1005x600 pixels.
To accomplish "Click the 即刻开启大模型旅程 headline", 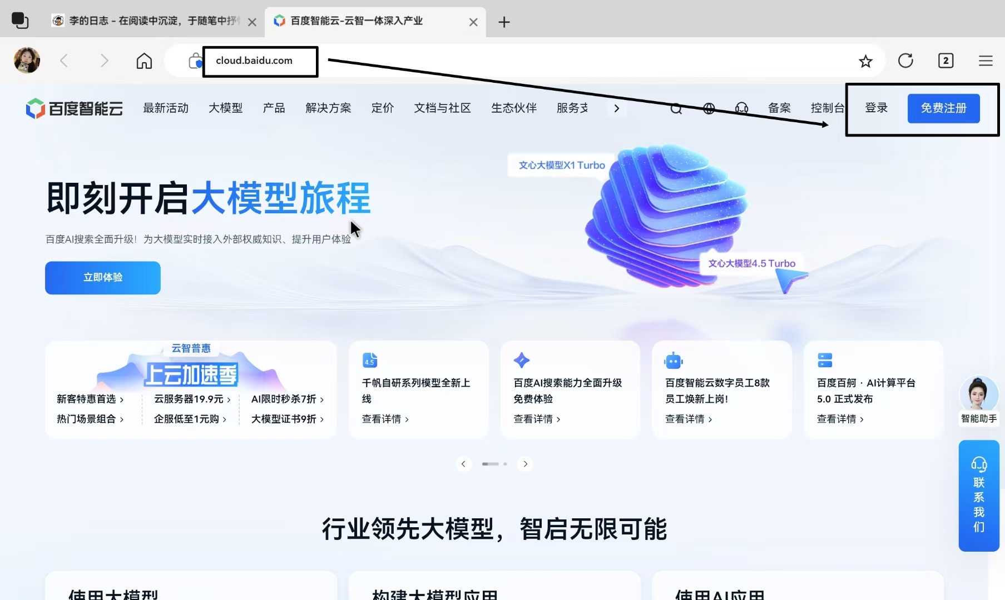I will (x=209, y=198).
